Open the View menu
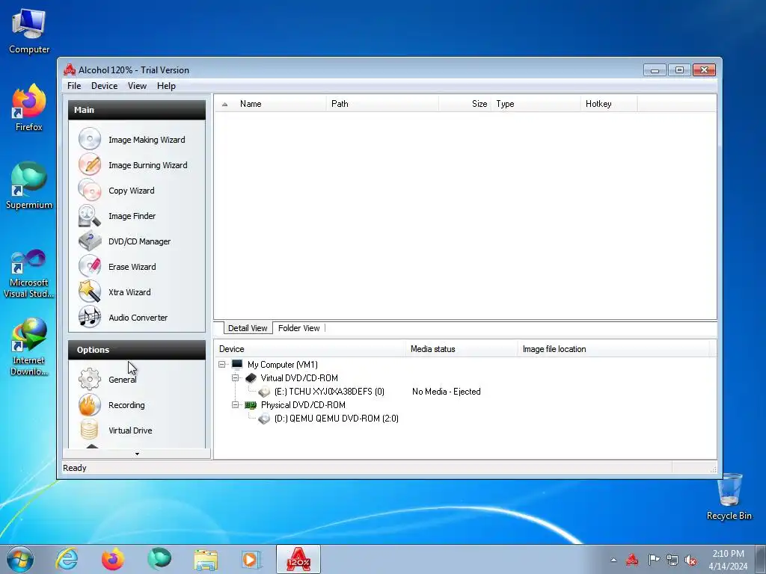 coord(138,86)
